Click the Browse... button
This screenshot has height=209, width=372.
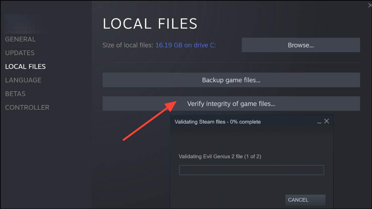(301, 45)
